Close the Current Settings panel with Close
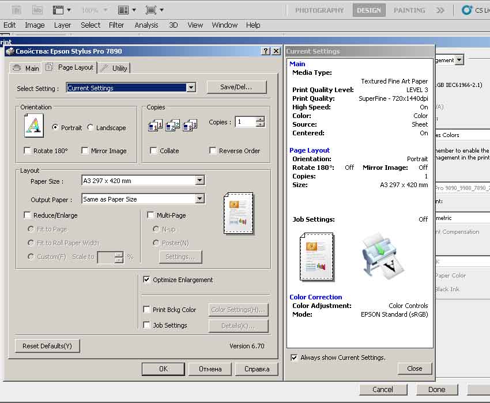The image size is (490, 403). coord(414,368)
